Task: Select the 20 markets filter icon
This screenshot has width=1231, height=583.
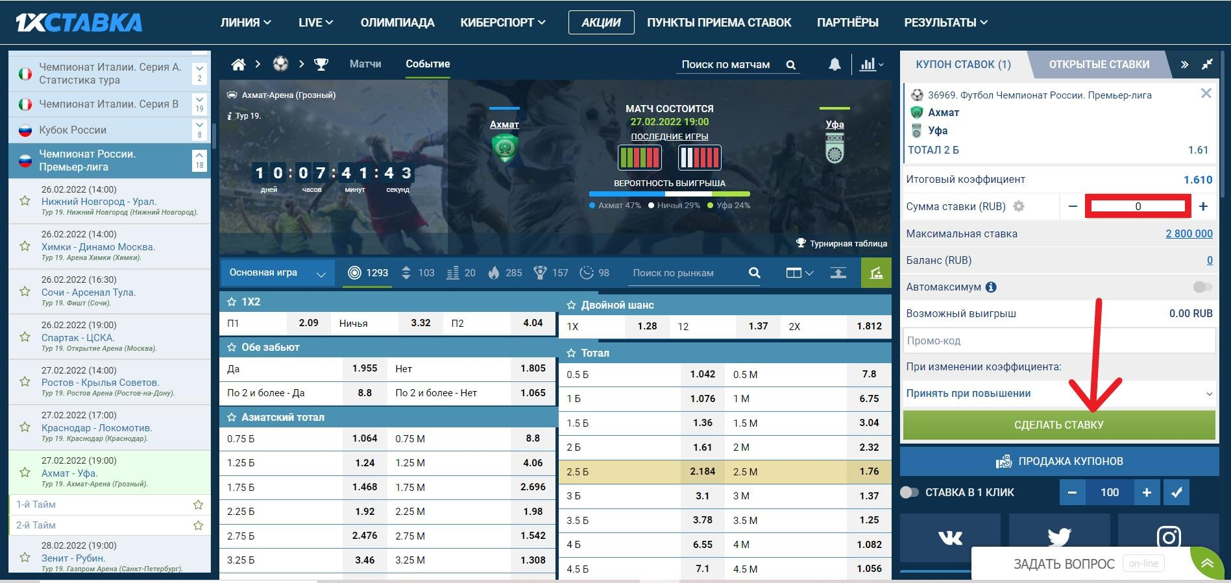Action: click(461, 273)
